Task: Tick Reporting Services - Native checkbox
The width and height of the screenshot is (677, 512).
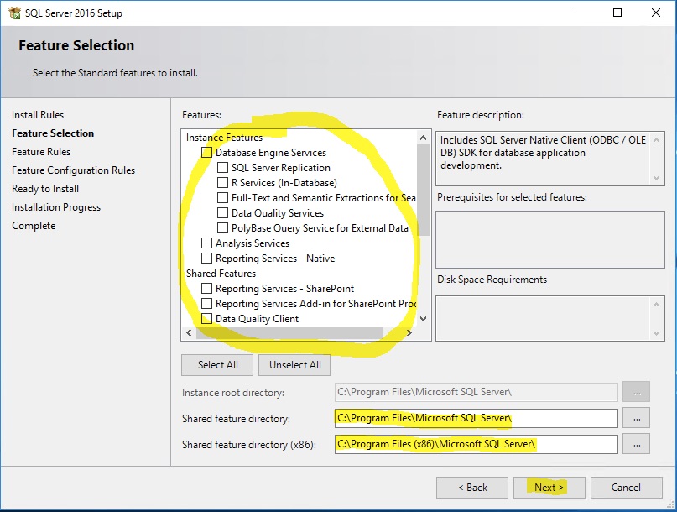Action: click(207, 258)
